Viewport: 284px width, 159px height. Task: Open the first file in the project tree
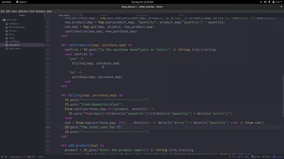tap(14, 23)
